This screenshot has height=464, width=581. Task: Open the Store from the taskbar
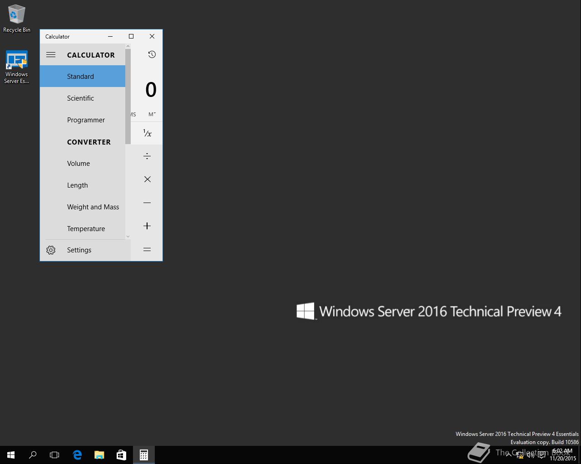click(x=121, y=455)
